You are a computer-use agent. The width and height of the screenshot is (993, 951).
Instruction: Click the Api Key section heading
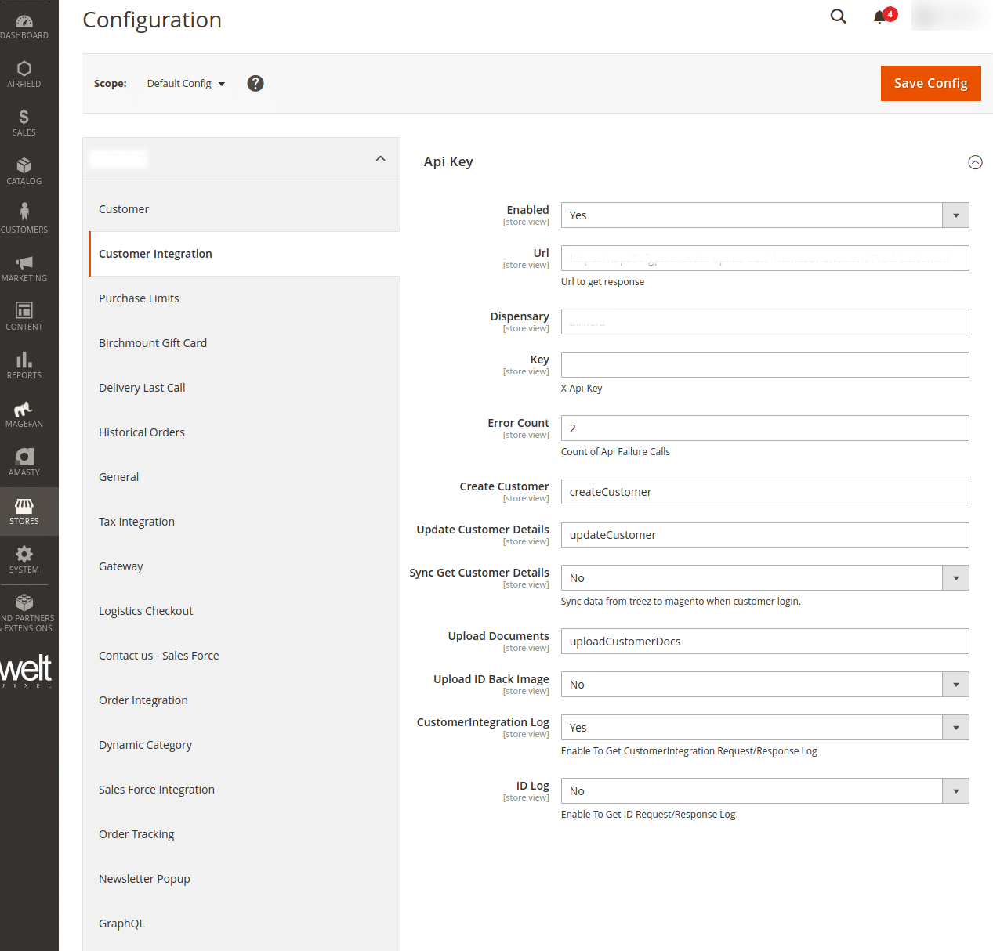pyautogui.click(x=448, y=161)
